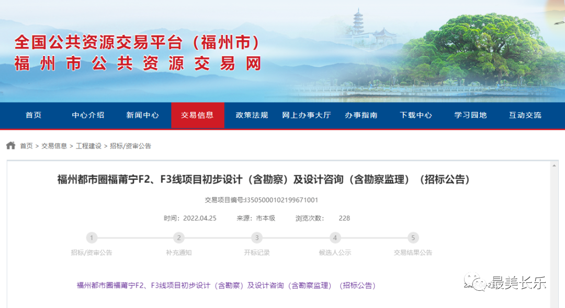
Task: Click the scrollbar up arrow
Action: click(x=555, y=165)
